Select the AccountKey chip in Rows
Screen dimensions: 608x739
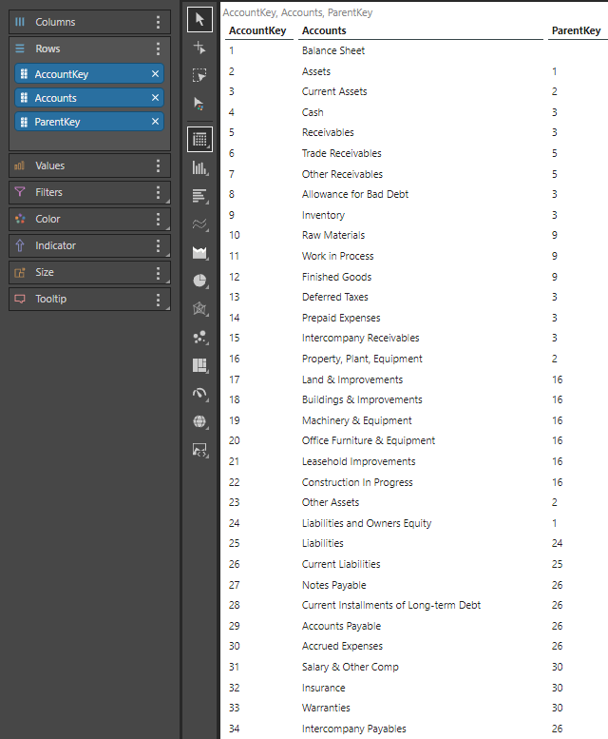coord(89,74)
